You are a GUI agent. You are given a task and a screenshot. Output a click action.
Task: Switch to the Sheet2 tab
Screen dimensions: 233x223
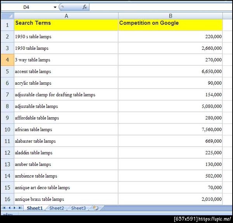coord(57,208)
